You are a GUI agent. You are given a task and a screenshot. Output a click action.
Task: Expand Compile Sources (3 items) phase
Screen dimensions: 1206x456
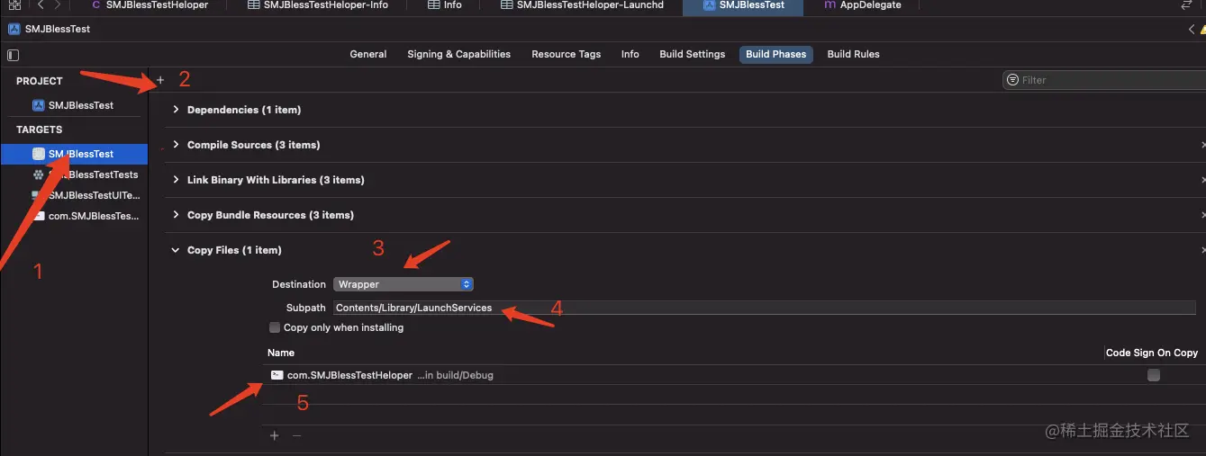pyautogui.click(x=177, y=145)
